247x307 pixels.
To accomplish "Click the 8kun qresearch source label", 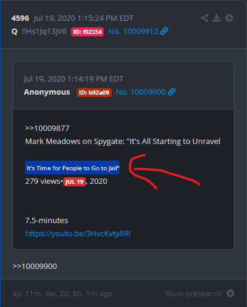I will click(193, 293).
